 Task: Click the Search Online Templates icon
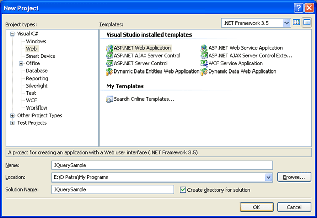pos(109,99)
